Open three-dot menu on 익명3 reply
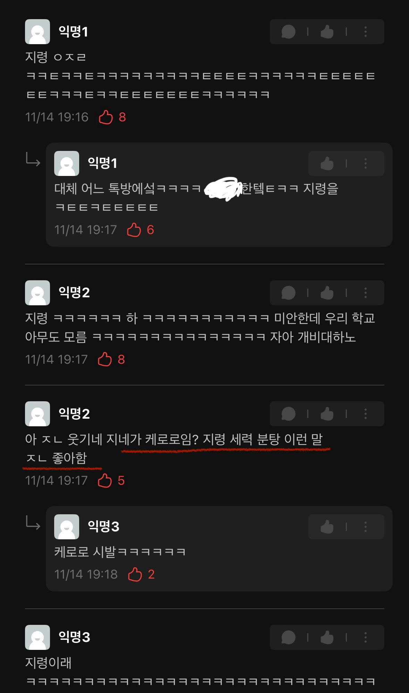The height and width of the screenshot is (693, 409). (365, 527)
